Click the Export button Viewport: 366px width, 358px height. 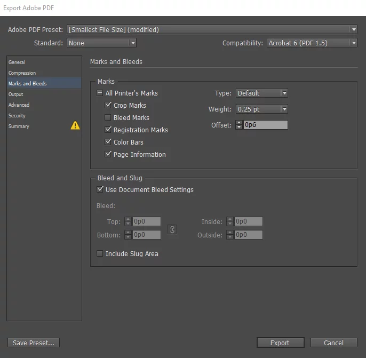tap(280, 343)
